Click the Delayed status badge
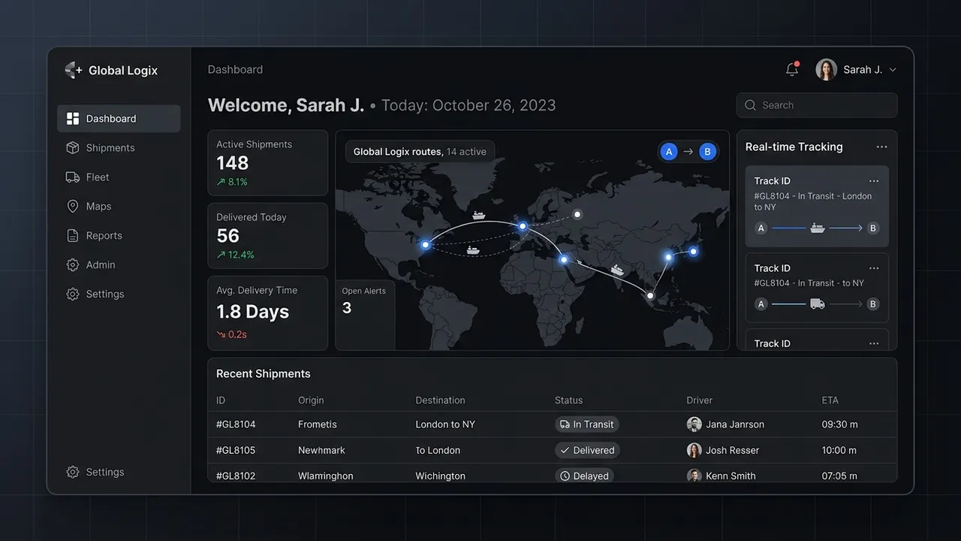The height and width of the screenshot is (541, 961). tap(584, 476)
